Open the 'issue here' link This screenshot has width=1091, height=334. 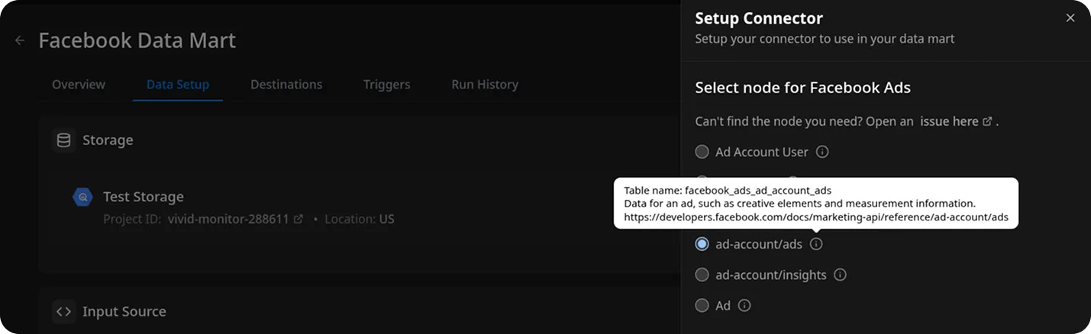click(955, 121)
